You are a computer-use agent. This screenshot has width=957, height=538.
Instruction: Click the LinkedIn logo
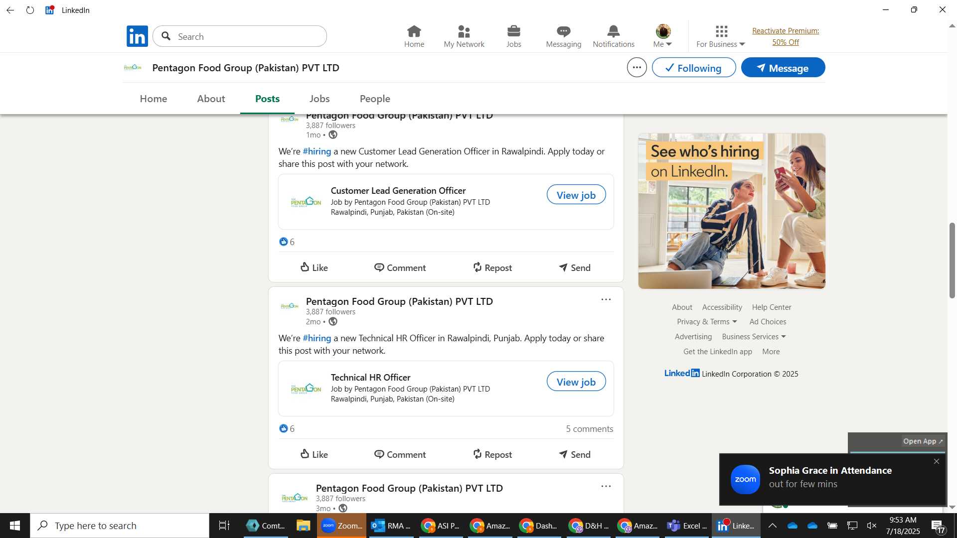(x=137, y=36)
